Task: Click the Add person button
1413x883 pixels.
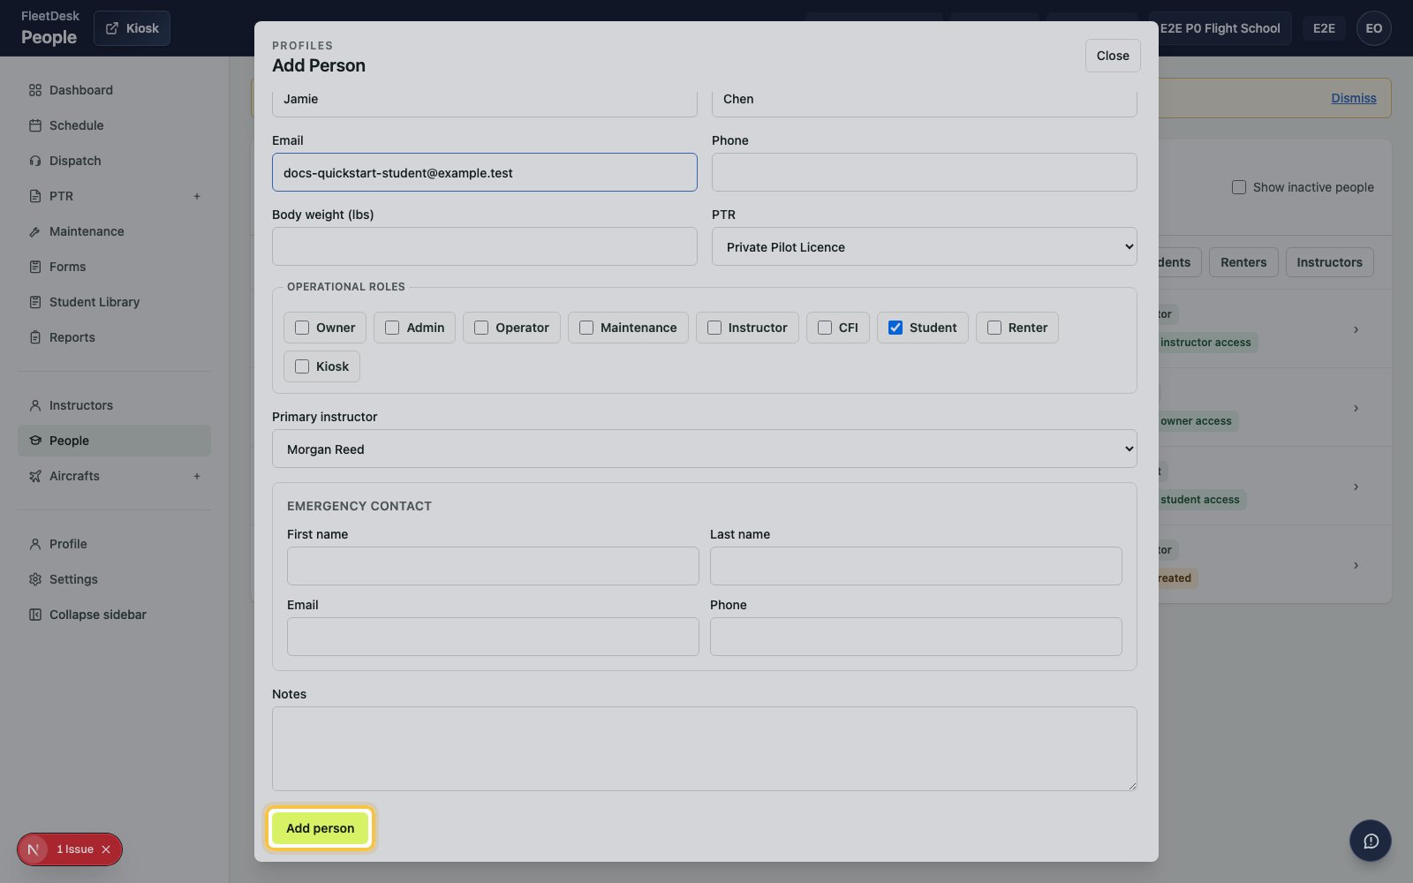Action: [321, 828]
